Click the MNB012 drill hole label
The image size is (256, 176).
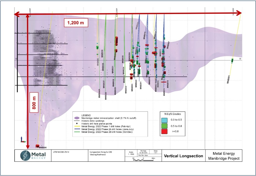click(155, 35)
